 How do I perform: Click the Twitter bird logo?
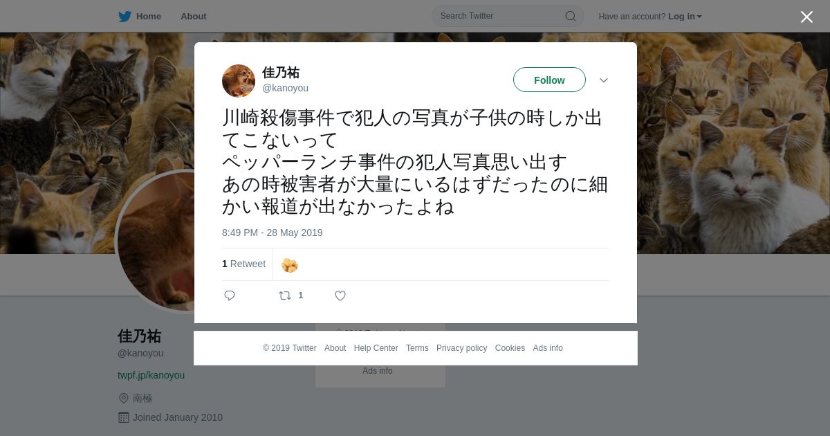124,17
